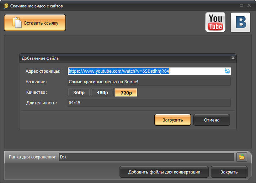The width and height of the screenshot is (256, 183).
Task: Click the "Качество:" label
Action: click(37, 93)
